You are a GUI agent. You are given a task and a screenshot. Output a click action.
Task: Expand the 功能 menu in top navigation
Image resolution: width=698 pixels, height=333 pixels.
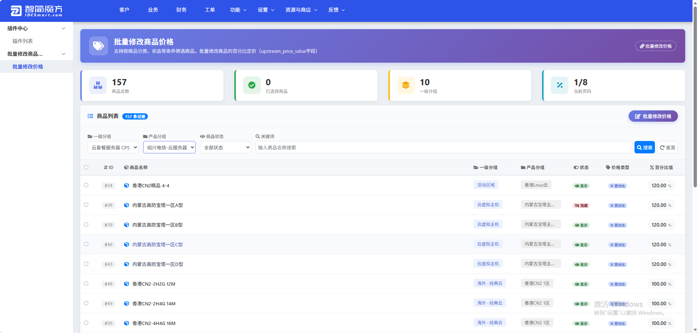pyautogui.click(x=238, y=10)
